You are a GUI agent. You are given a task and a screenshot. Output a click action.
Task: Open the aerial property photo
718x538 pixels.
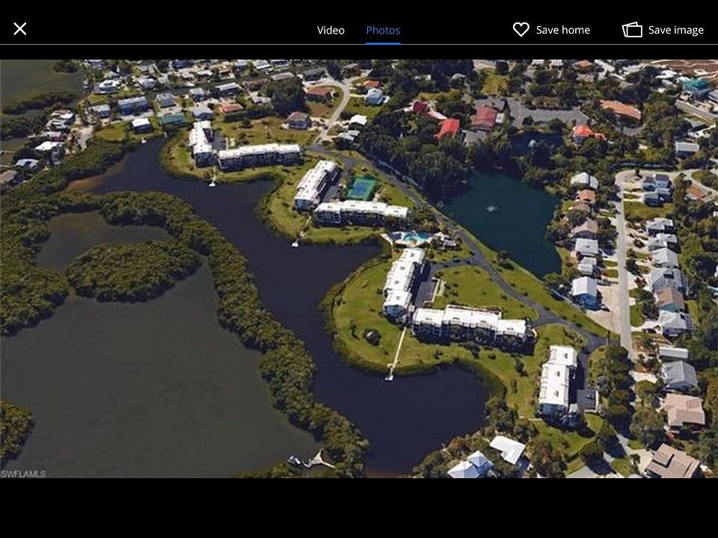tap(359, 269)
